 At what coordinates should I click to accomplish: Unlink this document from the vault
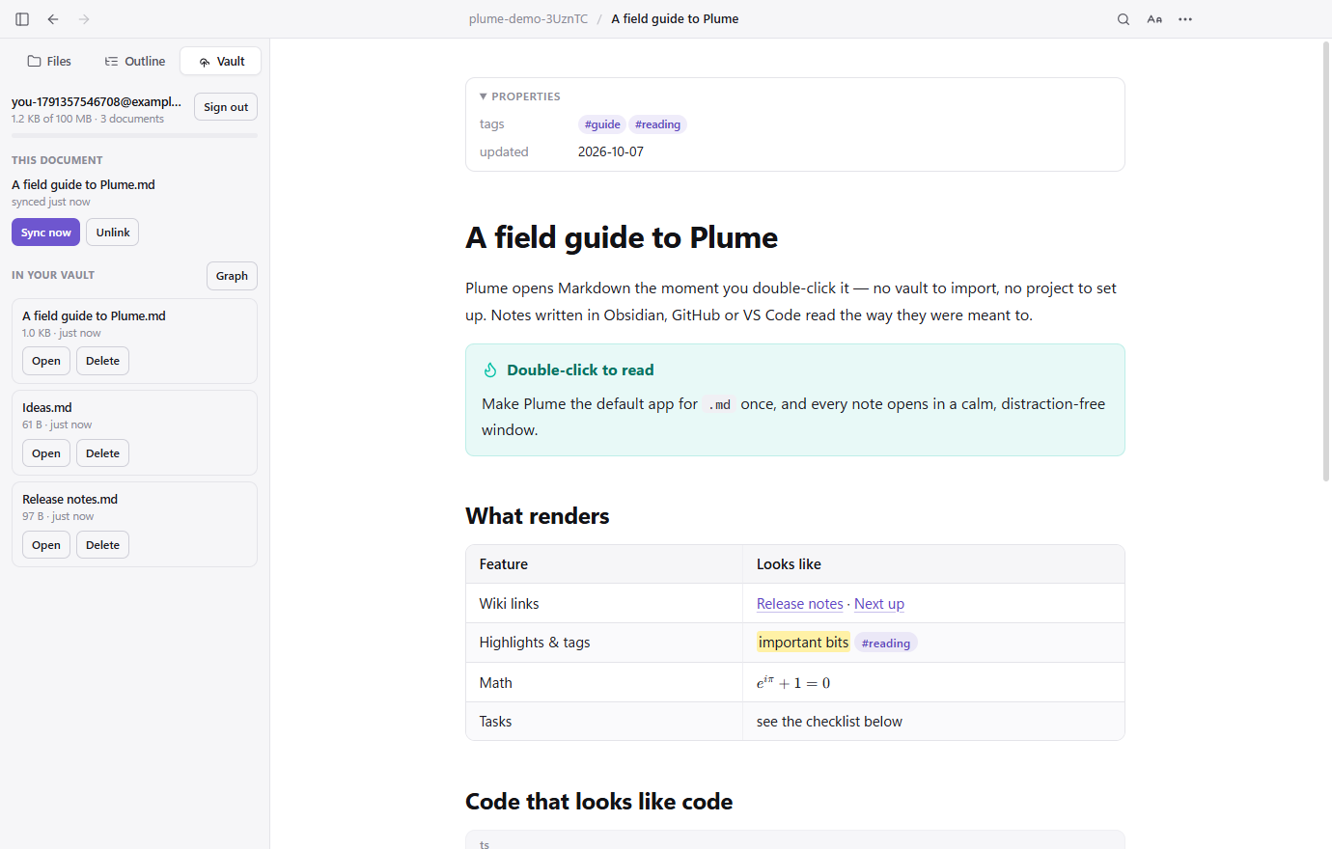(x=113, y=233)
